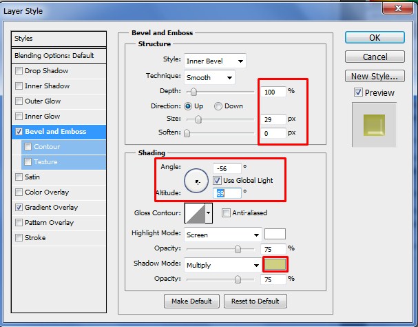Image resolution: width=418 pixels, height=327 pixels.
Task: Click the Soften px input field
Action: 273,133
